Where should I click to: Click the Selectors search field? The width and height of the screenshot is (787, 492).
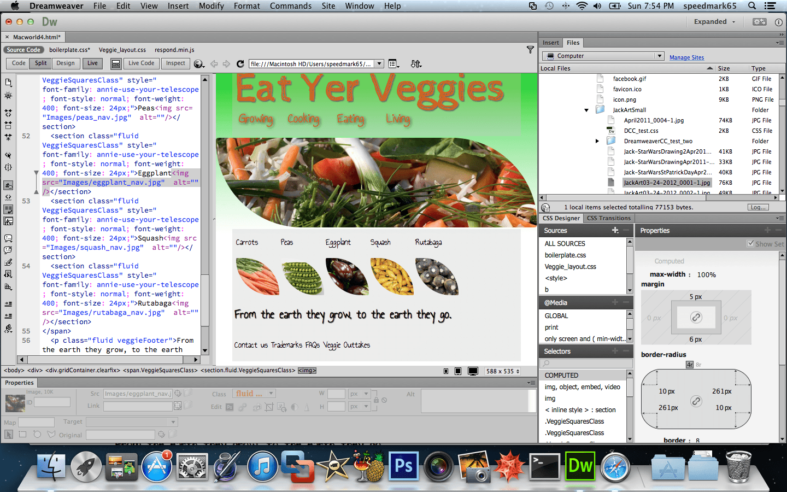pos(585,364)
